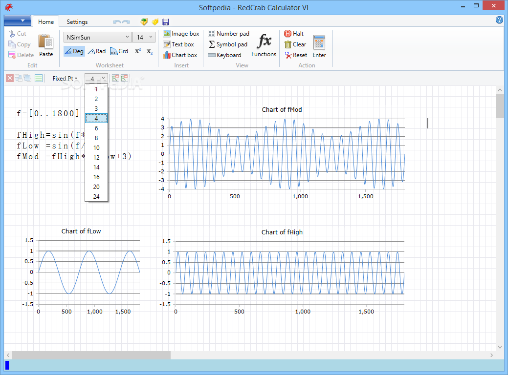Insert an Image box

(x=181, y=34)
